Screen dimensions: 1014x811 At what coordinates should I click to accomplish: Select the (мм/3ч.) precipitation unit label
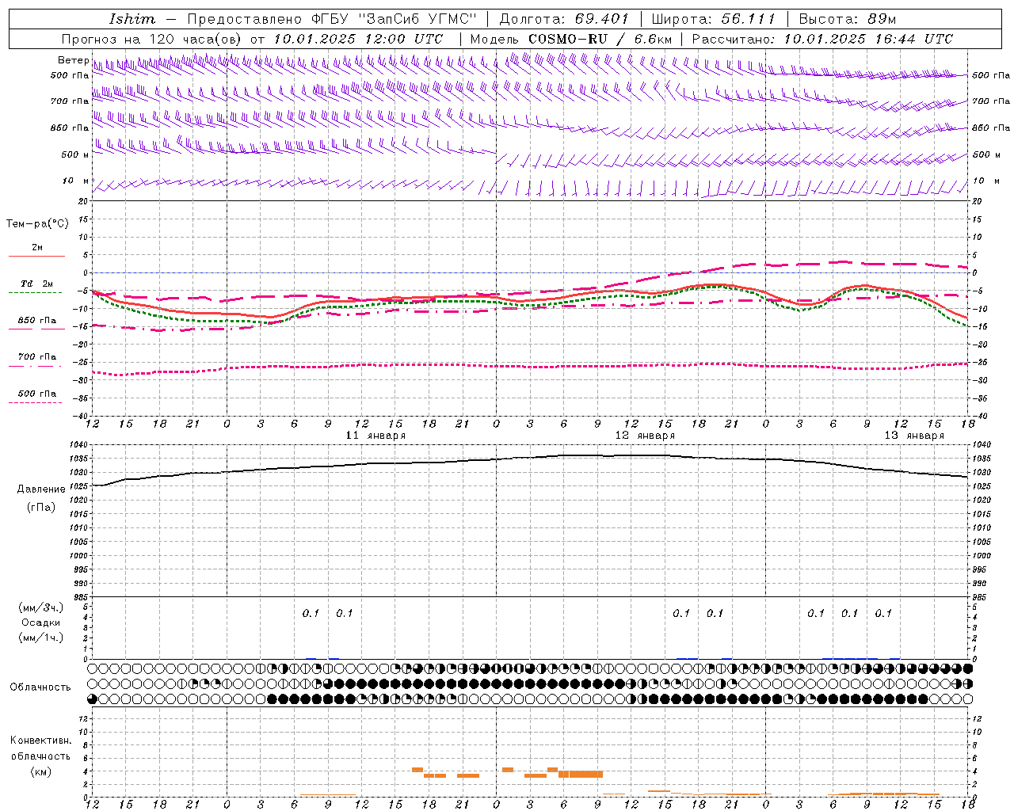coord(40,608)
